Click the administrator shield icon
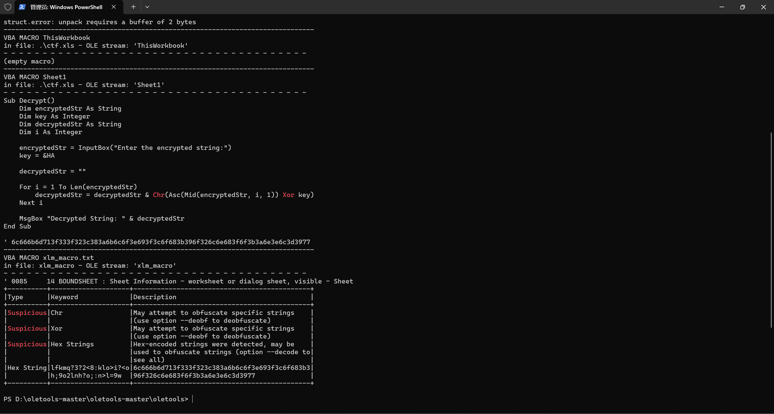 tap(8, 7)
